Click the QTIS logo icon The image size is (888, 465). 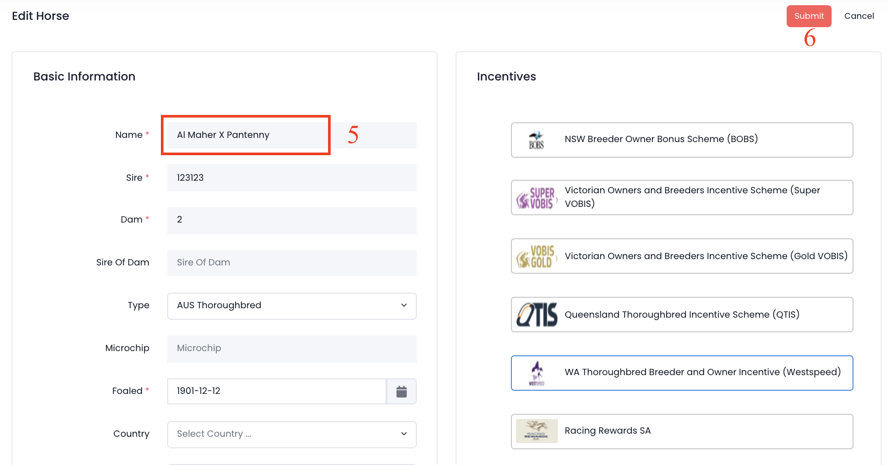coord(536,315)
